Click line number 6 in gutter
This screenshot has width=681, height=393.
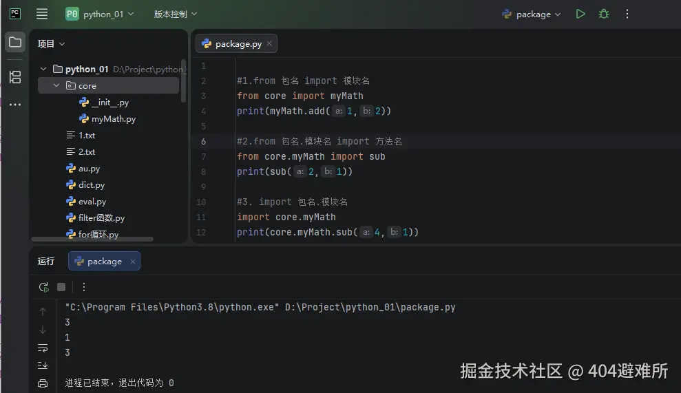[203, 142]
